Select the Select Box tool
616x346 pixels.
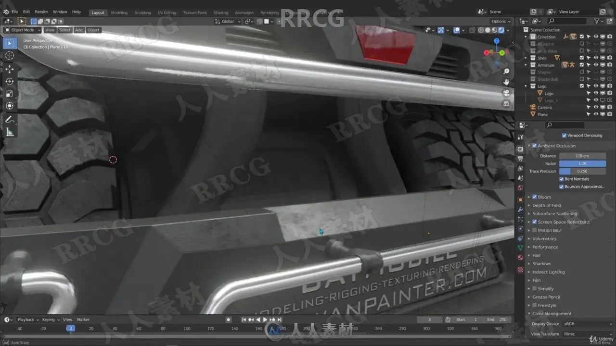coord(10,43)
